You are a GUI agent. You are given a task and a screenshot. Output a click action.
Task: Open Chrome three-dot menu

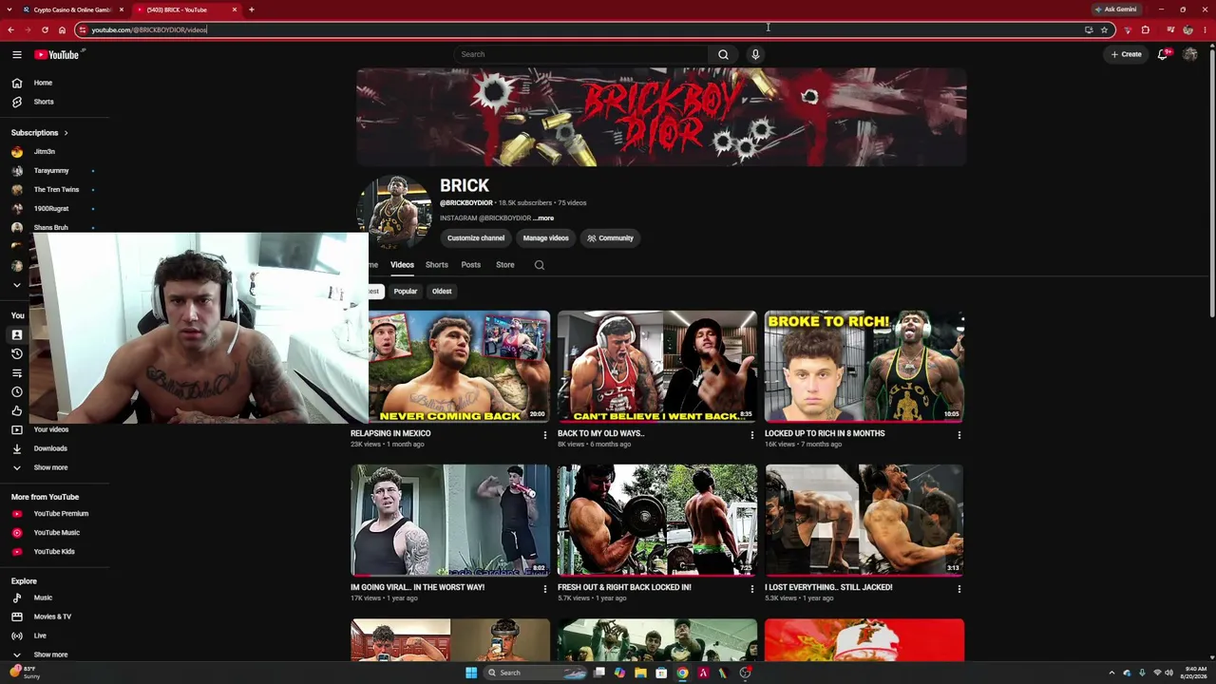coord(1206,29)
